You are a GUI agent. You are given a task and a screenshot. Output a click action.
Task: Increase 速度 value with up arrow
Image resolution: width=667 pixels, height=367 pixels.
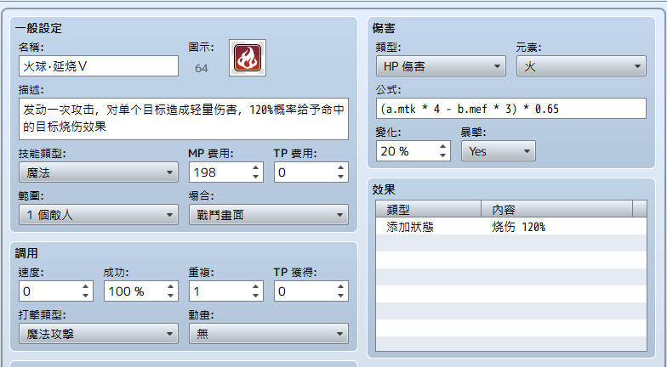pyautogui.click(x=85, y=287)
